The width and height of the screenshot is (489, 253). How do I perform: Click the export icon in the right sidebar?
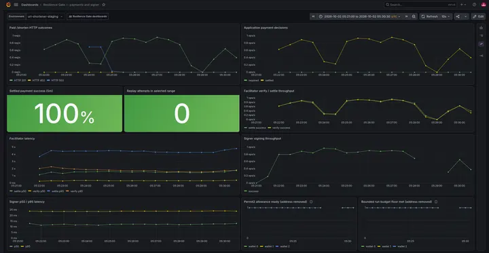coord(482,28)
